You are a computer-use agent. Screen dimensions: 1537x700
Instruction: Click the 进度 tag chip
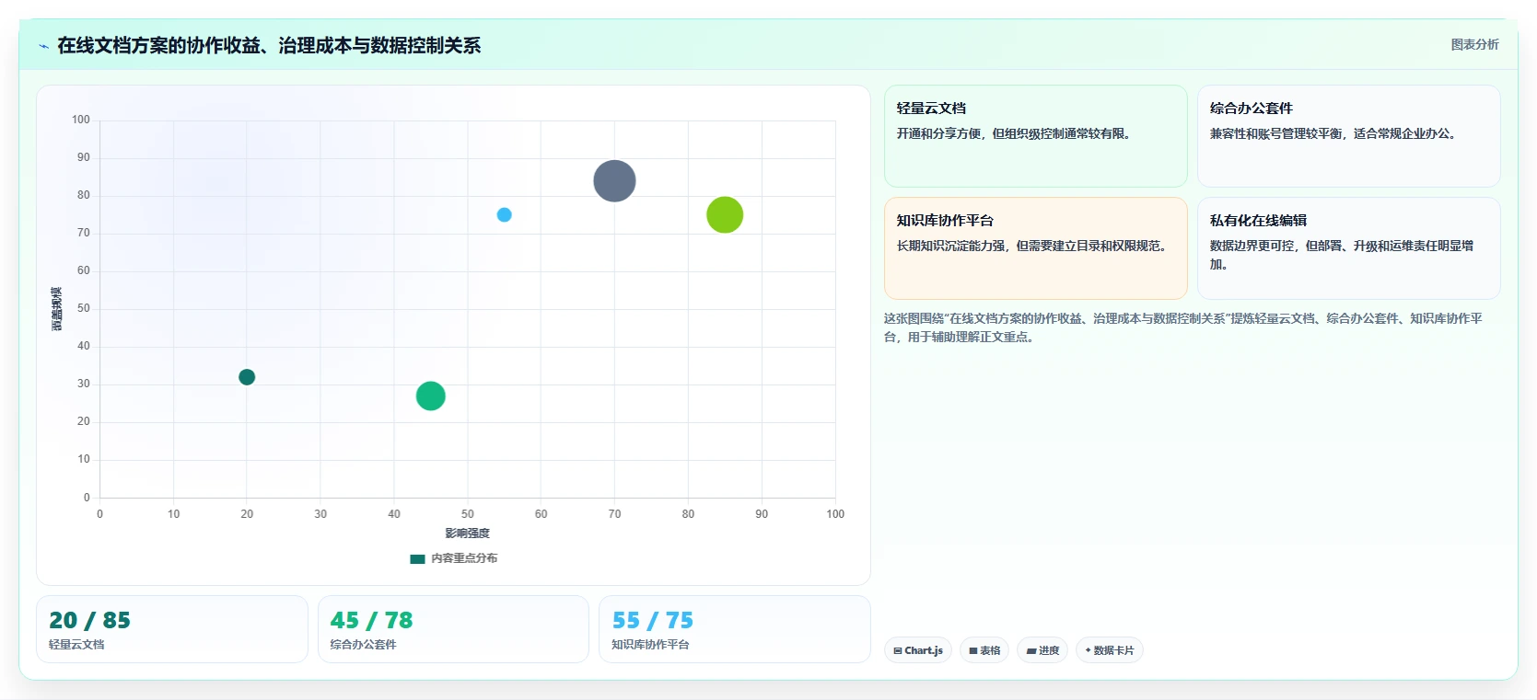1042,650
